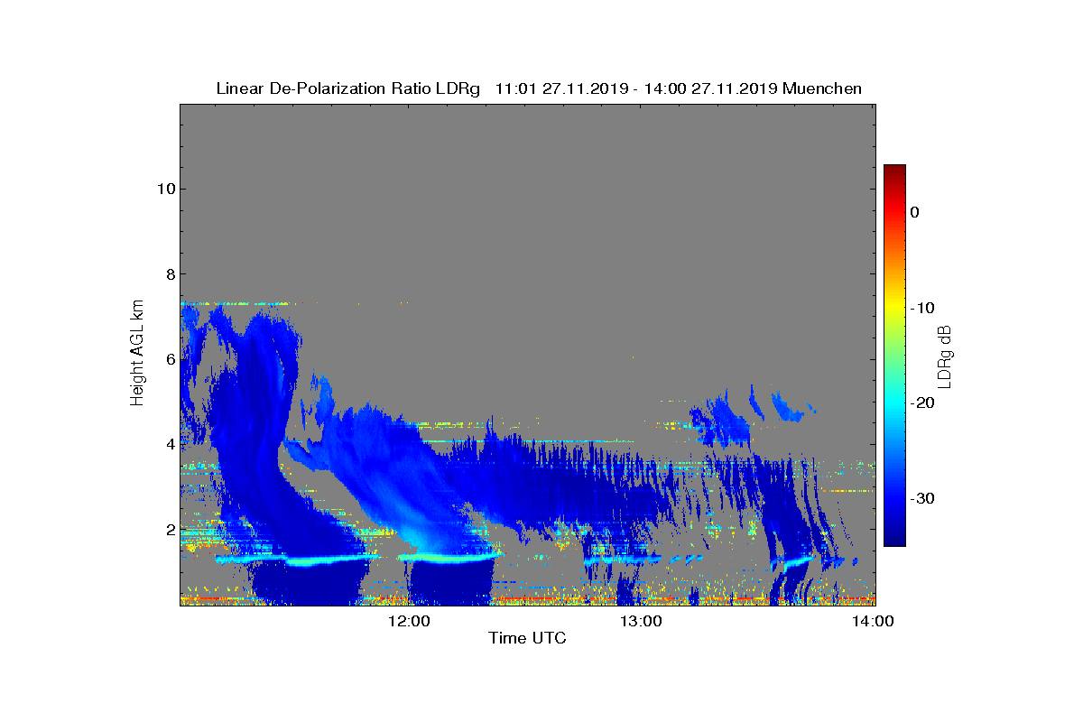Click the '12:00' time tick label
Image resolution: width=1083 pixels, height=722 pixels.
tap(411, 621)
